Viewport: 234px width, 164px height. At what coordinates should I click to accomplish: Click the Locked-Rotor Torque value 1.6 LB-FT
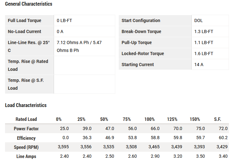tap(204, 54)
